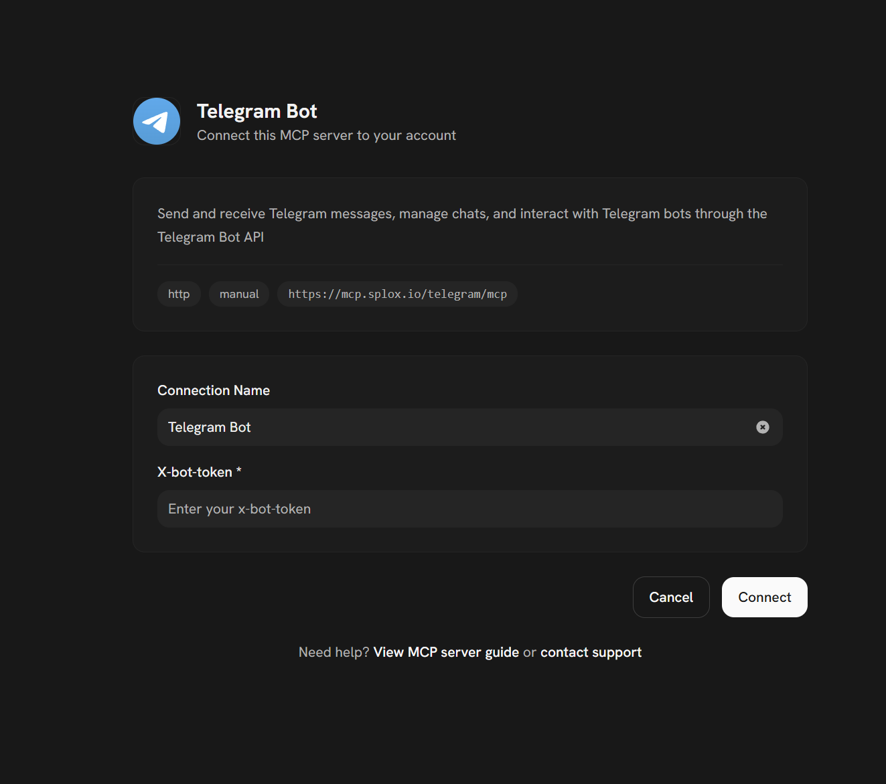Open the View MCP server guide link
The height and width of the screenshot is (784, 886).
pyautogui.click(x=446, y=652)
